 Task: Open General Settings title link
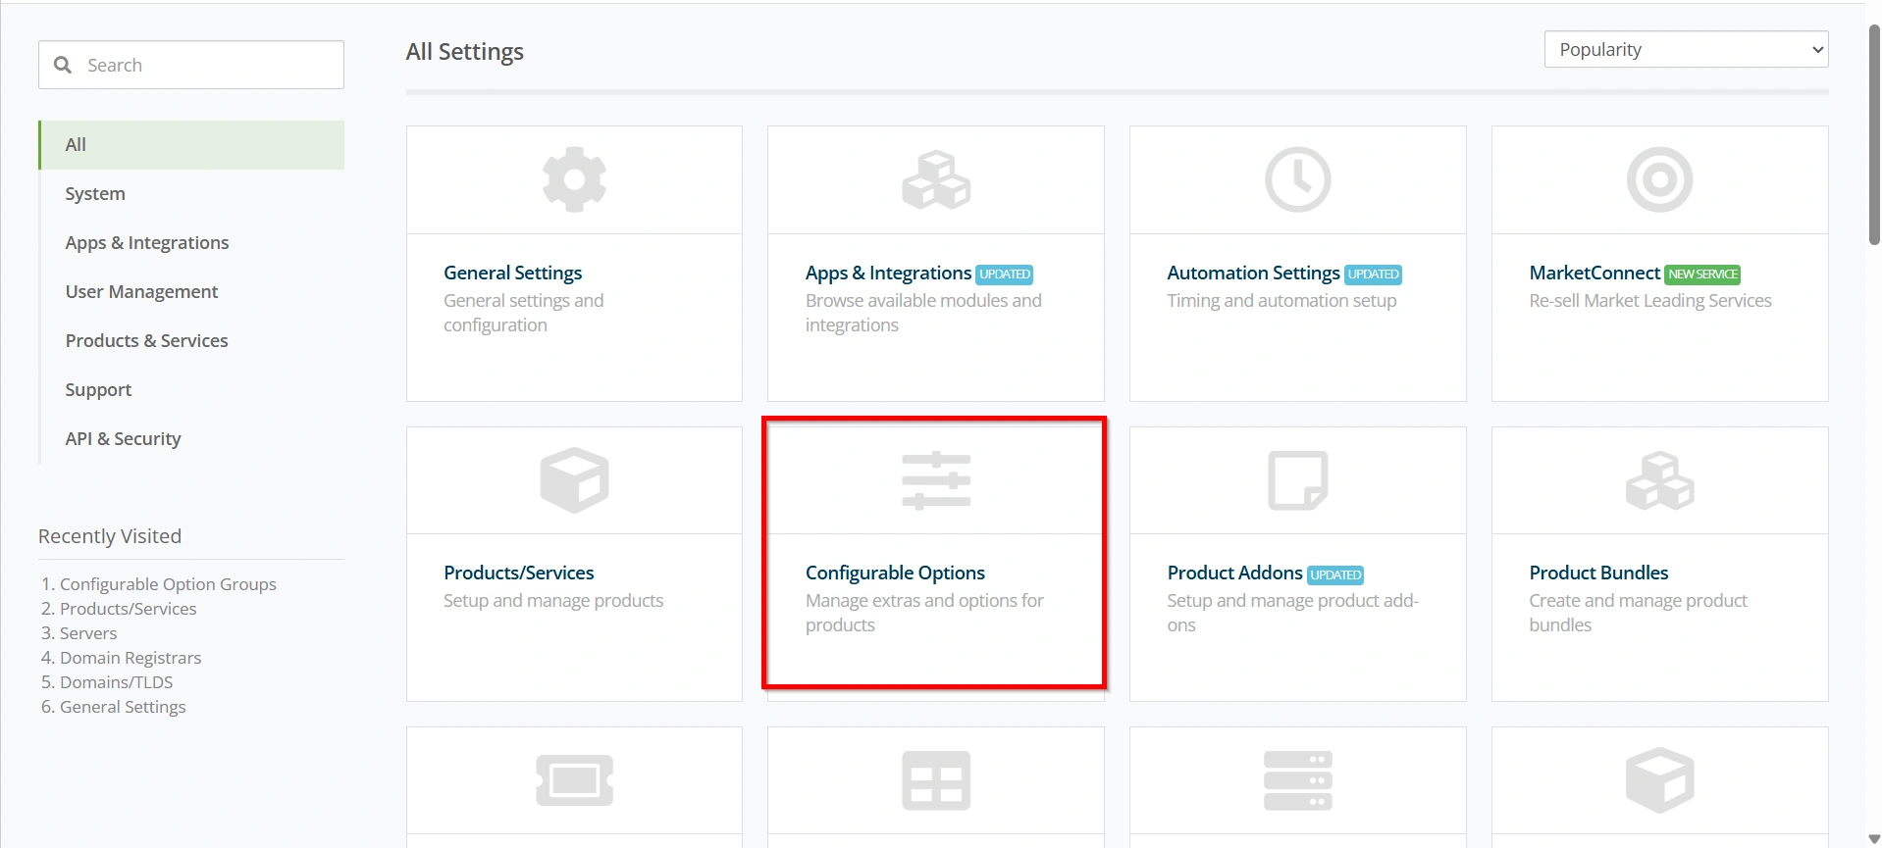point(512,273)
